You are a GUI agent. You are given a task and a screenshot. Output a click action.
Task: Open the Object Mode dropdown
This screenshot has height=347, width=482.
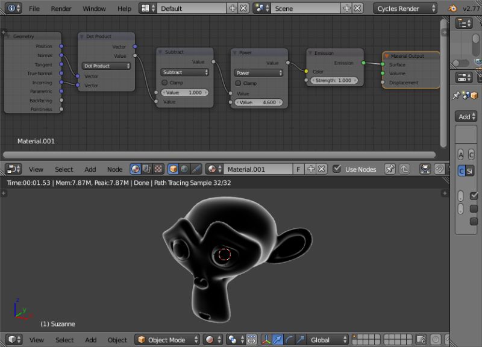tap(166, 339)
